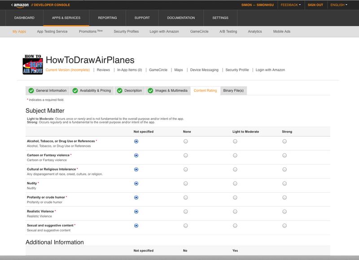
Task: Select Strong for Alcohol, Tobacco, or Drug Use
Action: point(285,141)
